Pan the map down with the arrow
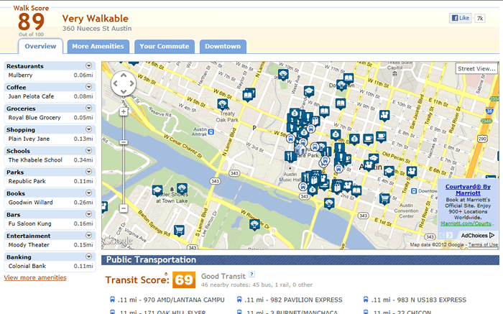 [x=124, y=92]
